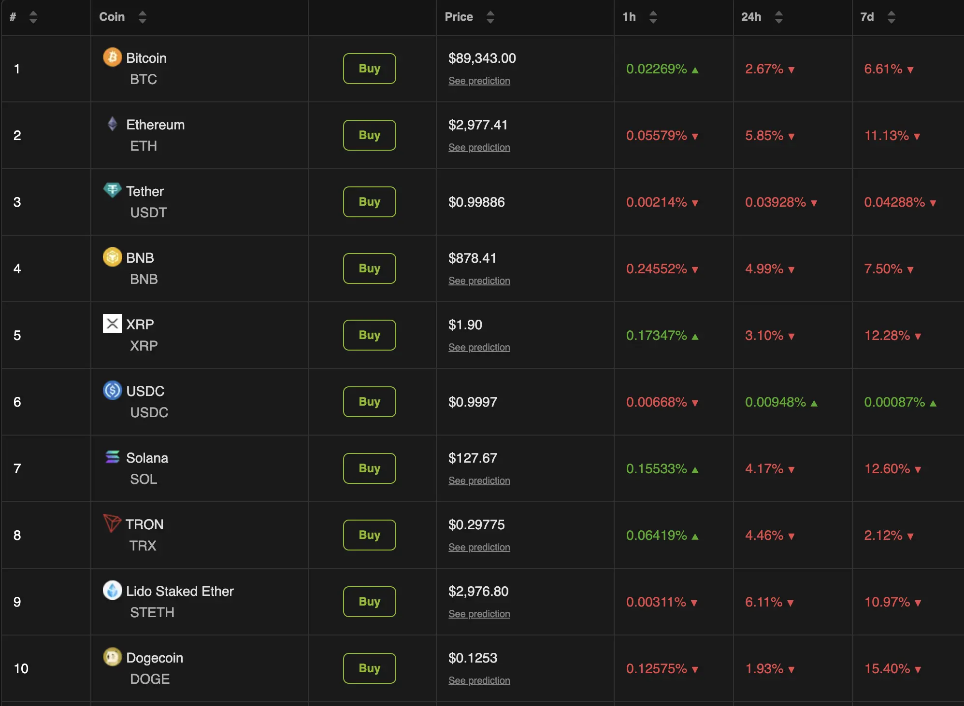The width and height of the screenshot is (964, 706).
Task: Open See prediction for Ethereum
Action: click(479, 147)
